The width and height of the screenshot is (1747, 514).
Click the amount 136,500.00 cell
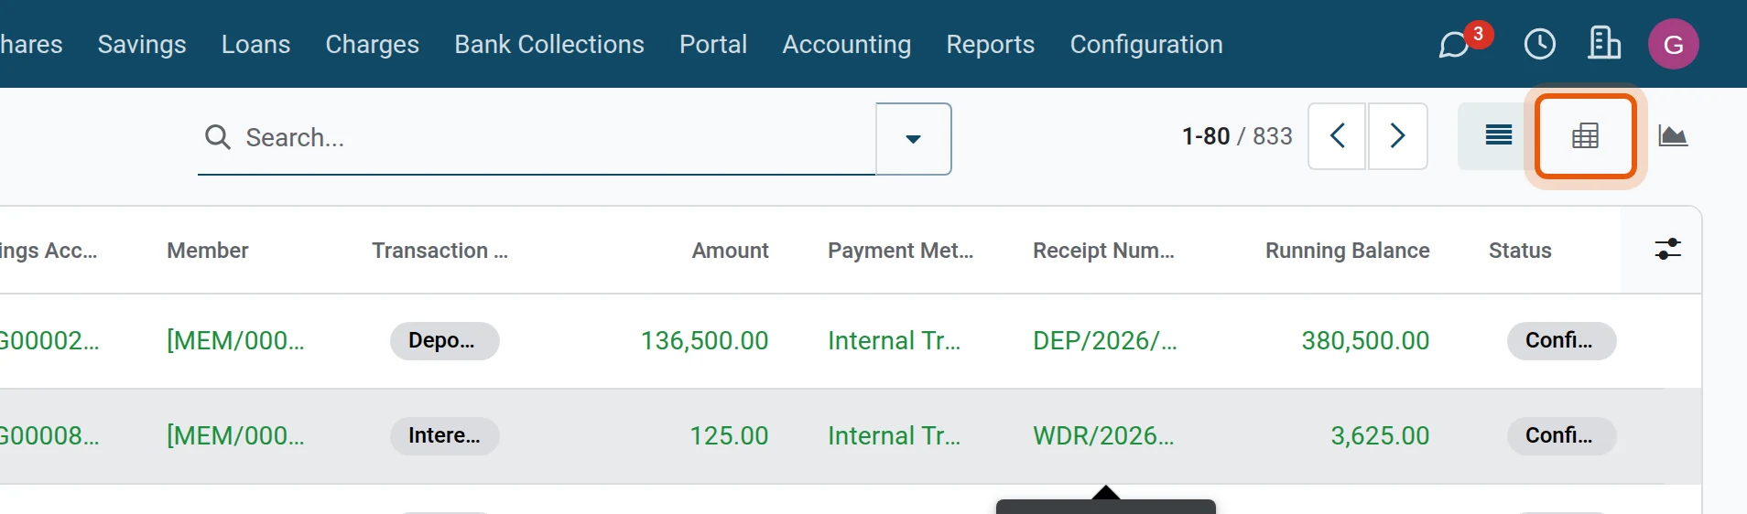[705, 341]
